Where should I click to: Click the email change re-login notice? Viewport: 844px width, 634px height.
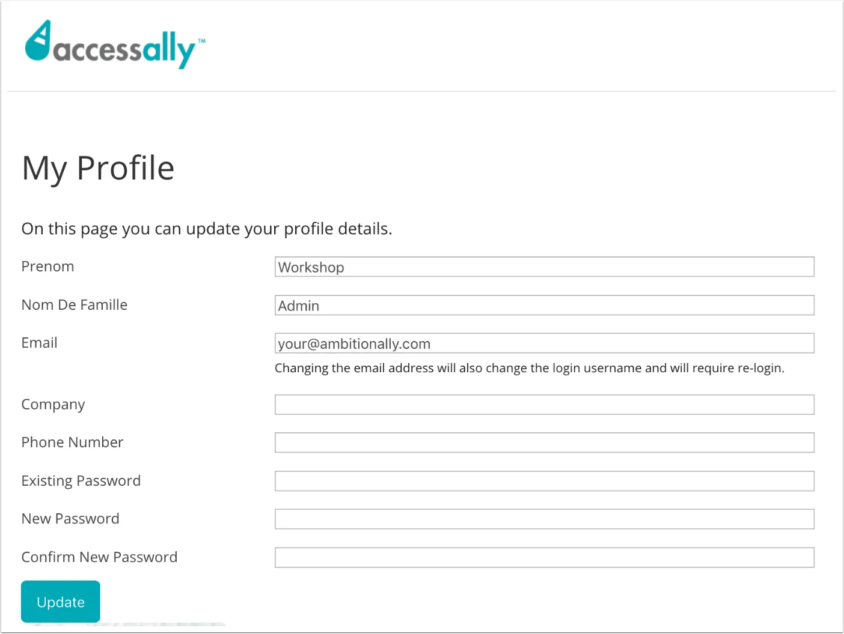click(529, 368)
